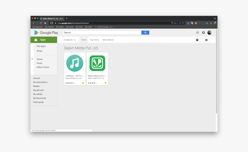The width and height of the screenshot is (248, 152).
Task: Click the JioMusic - HD Music title
Action: (74, 76)
